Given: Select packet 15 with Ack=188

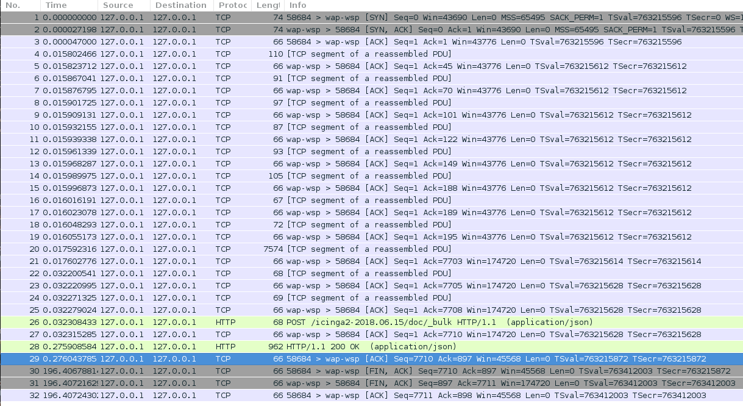Looking at the screenshot, I should click(371, 188).
